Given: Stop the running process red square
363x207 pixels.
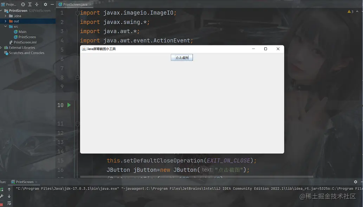Looking at the screenshot, I should pyautogui.click(x=1, y=205).
